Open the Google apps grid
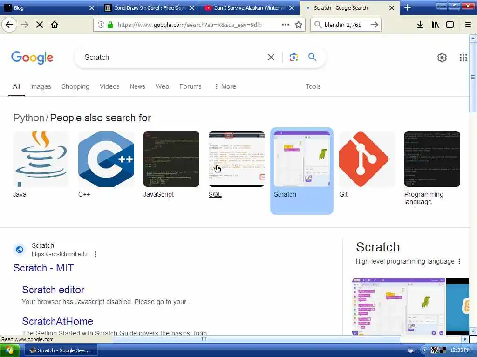The image size is (477, 357). (x=463, y=57)
